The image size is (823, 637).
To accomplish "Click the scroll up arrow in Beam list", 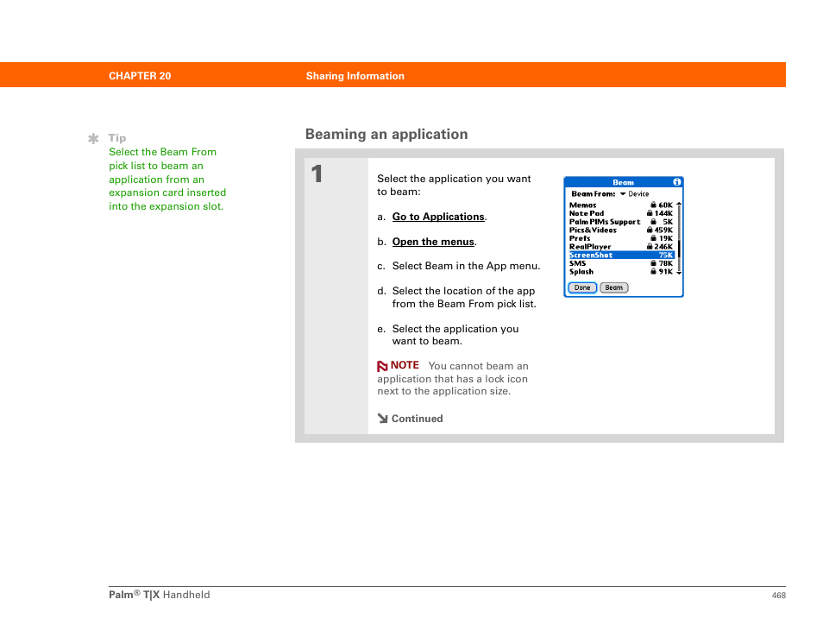I will pos(679,205).
